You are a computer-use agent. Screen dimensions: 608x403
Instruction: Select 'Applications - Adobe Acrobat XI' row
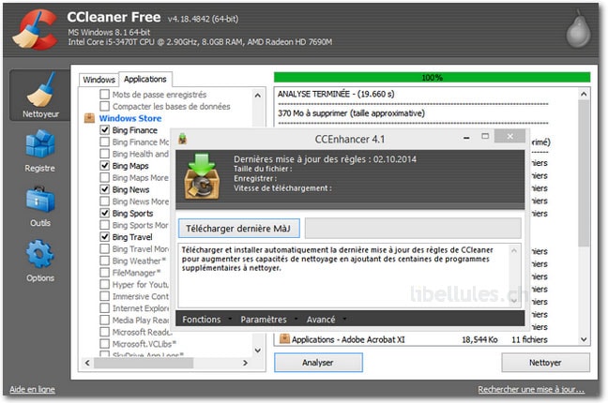click(414, 339)
